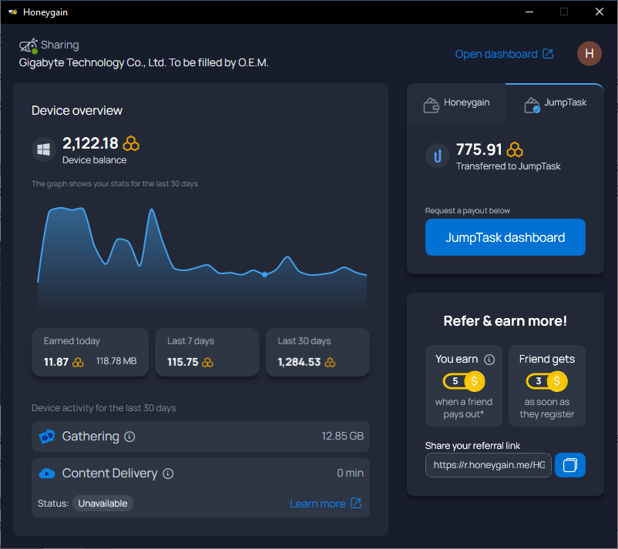Viewport: 618px width, 549px height.
Task: Click the Content Delivery info icon
Action: [168, 474]
